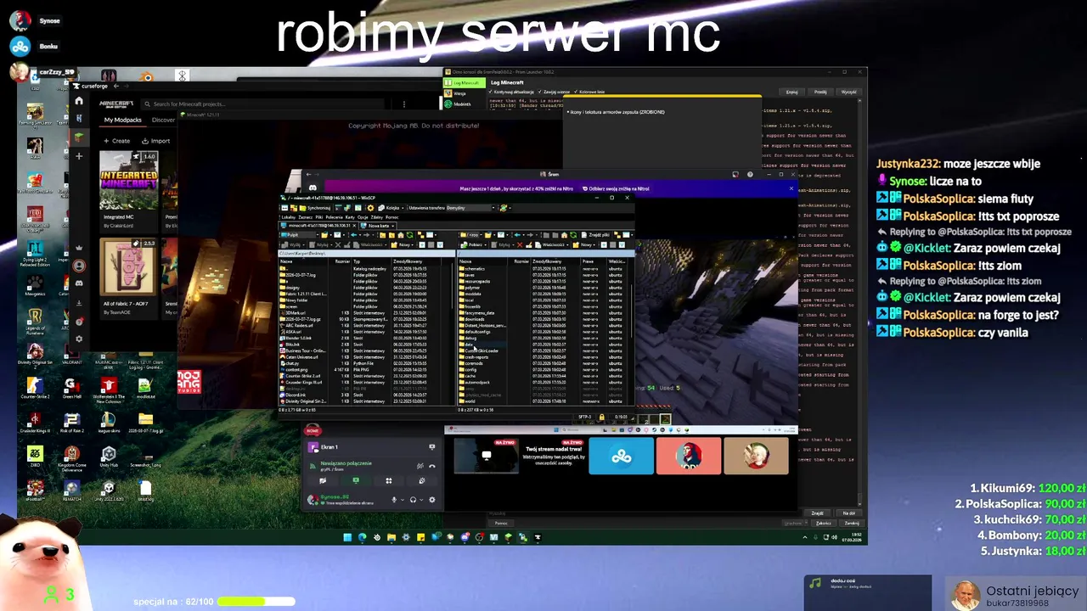The height and width of the screenshot is (611, 1087).
Task: Click the plus icon in CurseForge sidebar
Action: click(x=79, y=156)
